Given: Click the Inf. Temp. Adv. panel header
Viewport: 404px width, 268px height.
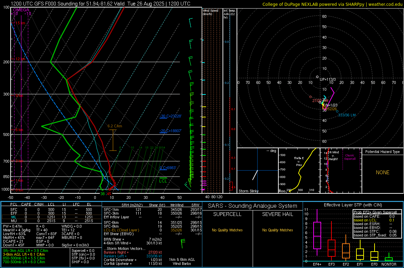Looking at the screenshot, I should coord(229,14).
